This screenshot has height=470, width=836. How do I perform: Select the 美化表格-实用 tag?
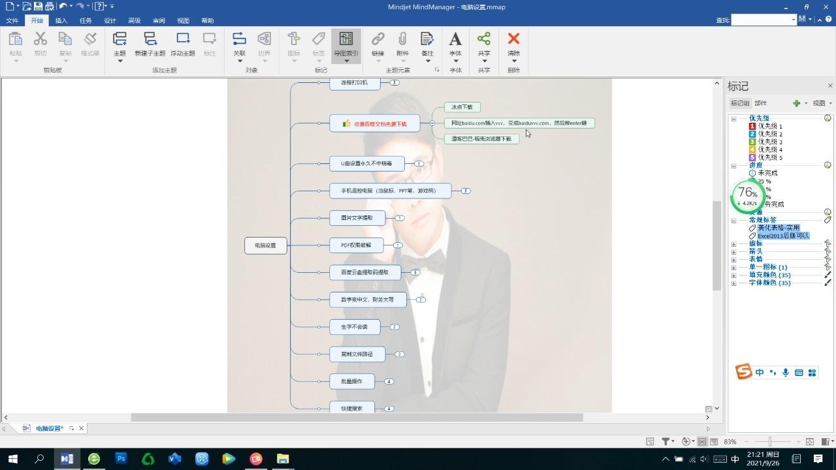[x=779, y=228]
